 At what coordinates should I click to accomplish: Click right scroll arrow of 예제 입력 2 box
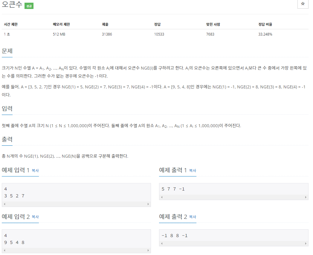148,250
